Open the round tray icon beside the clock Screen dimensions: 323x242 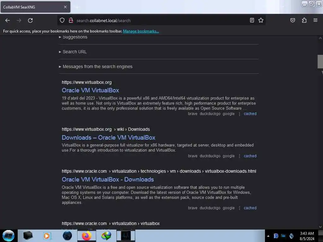[291, 236]
